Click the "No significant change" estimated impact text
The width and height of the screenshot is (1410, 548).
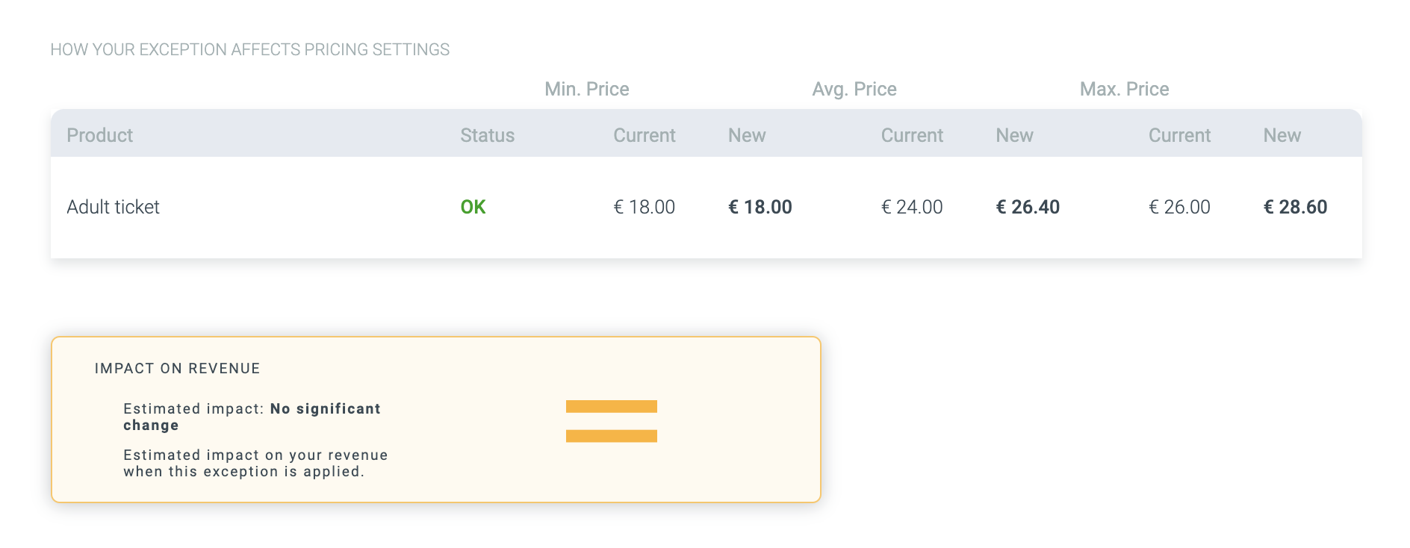(325, 409)
